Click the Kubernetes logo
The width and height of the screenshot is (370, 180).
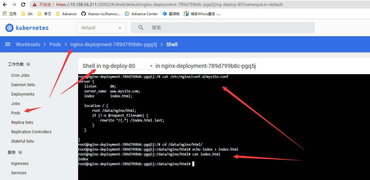coord(27,28)
